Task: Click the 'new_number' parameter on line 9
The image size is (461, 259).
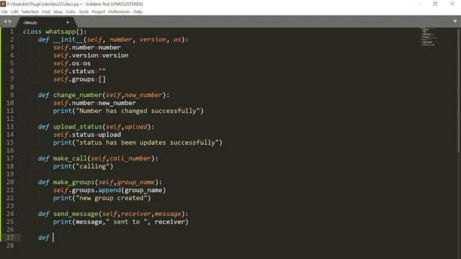Action: 143,95
